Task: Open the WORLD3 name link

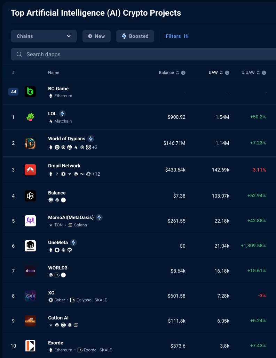Action: pos(58,268)
